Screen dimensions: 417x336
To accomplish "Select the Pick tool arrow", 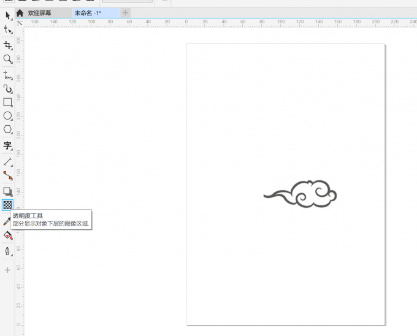I will tap(7, 15).
